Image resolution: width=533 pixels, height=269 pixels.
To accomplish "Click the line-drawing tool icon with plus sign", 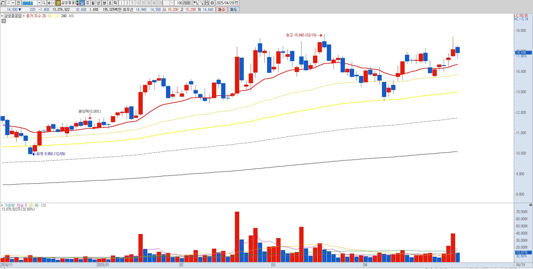I will [x=201, y=3].
